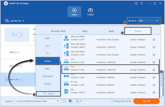The width and height of the screenshot is (165, 107).
Task: Select the HTC device category
Action: pyautogui.click(x=48, y=46)
